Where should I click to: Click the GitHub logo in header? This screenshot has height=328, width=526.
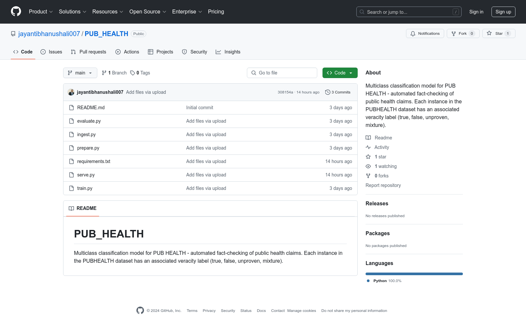[x=16, y=11]
